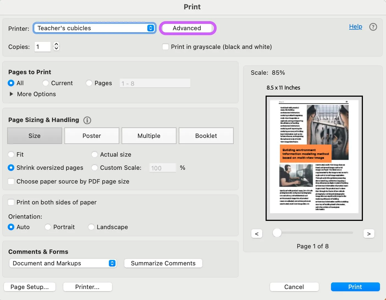Screen dimensions: 386x300
Task: Enable Print in grayscale
Action: pos(166,47)
